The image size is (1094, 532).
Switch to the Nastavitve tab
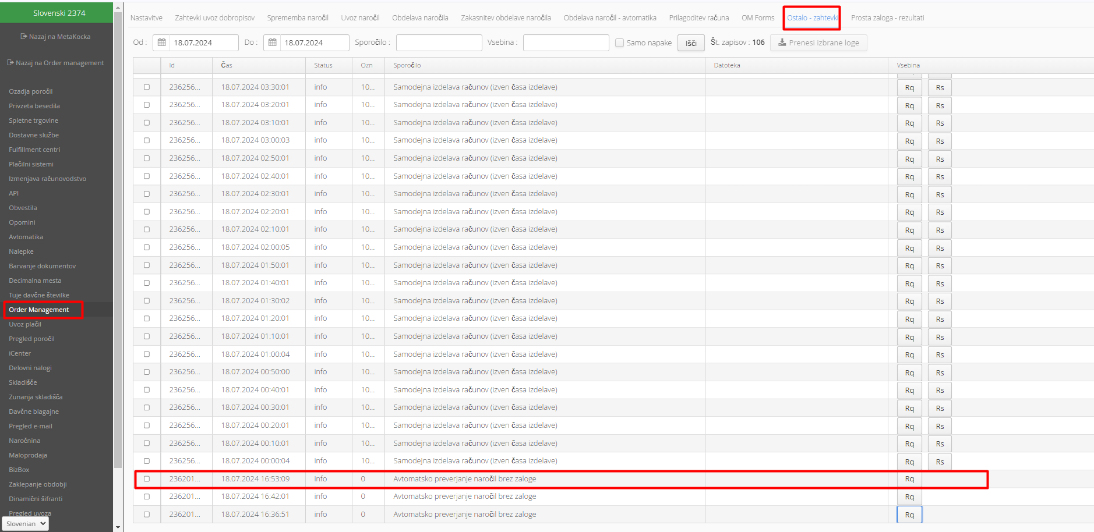point(146,18)
